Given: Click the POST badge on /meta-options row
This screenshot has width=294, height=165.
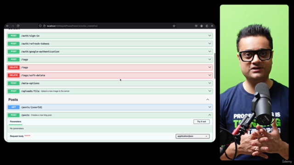Looking at the screenshot, I should point(13,83).
